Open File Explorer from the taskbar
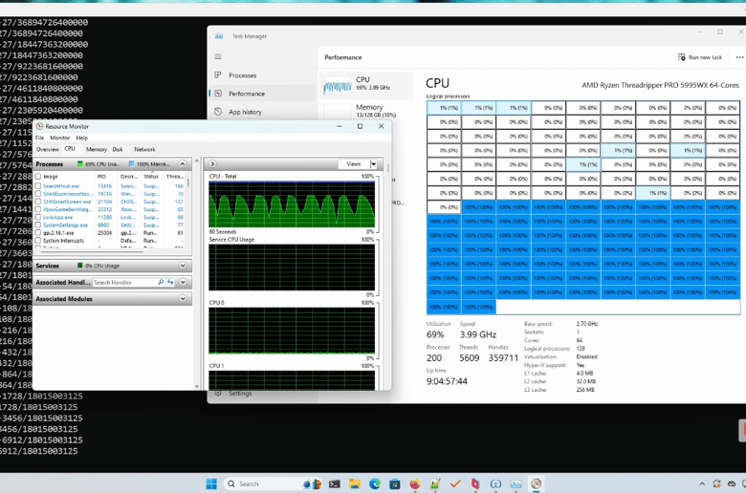Screen dimensions: 746x493 point(355,484)
